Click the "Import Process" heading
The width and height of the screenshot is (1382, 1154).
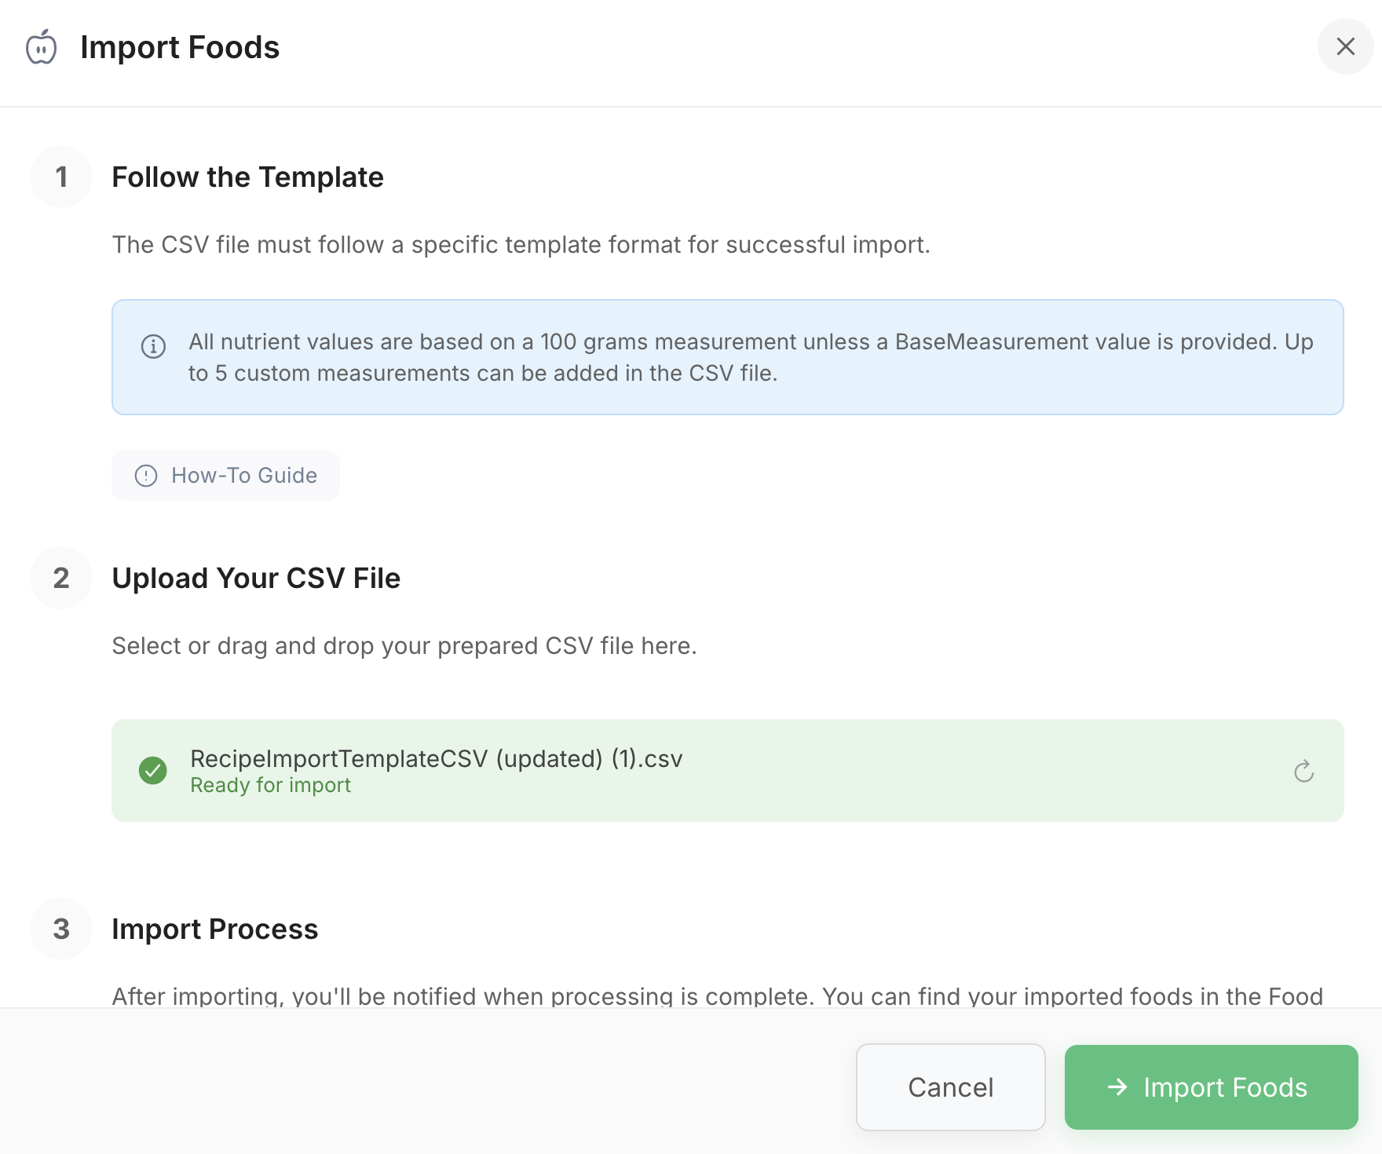pyautogui.click(x=214, y=929)
